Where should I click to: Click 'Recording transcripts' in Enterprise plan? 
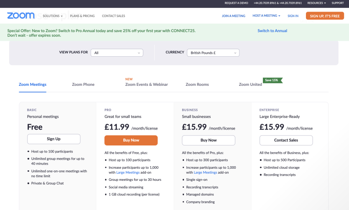[x=280, y=175]
